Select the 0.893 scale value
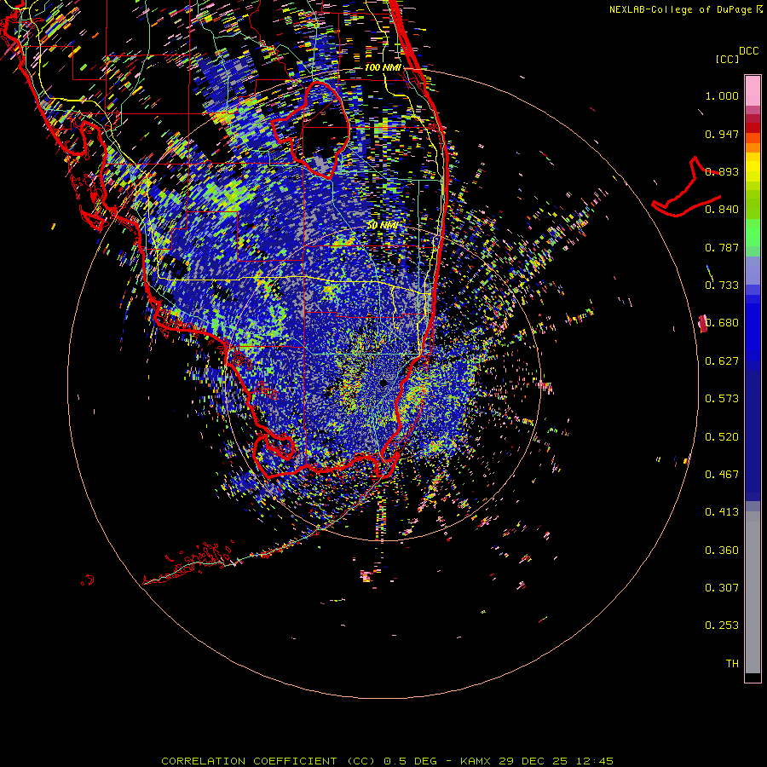The width and height of the screenshot is (767, 767). [722, 171]
